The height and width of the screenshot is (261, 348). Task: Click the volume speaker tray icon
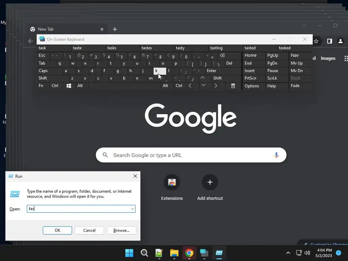tap(307, 253)
